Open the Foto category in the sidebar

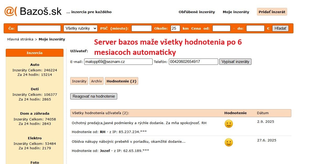click(34, 162)
